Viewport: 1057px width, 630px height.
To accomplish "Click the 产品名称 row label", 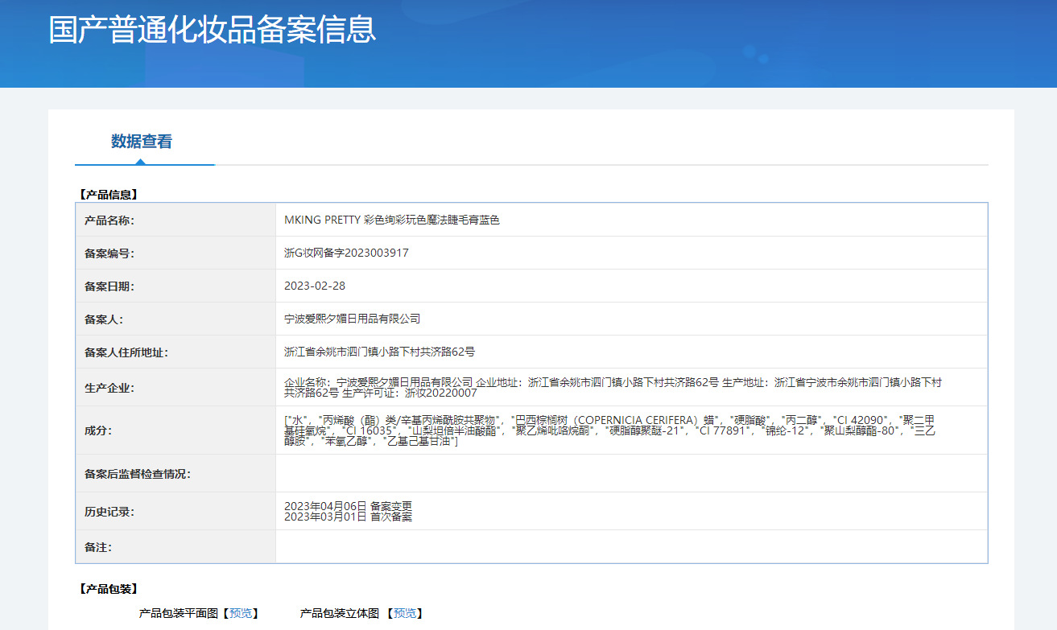I will click(109, 220).
